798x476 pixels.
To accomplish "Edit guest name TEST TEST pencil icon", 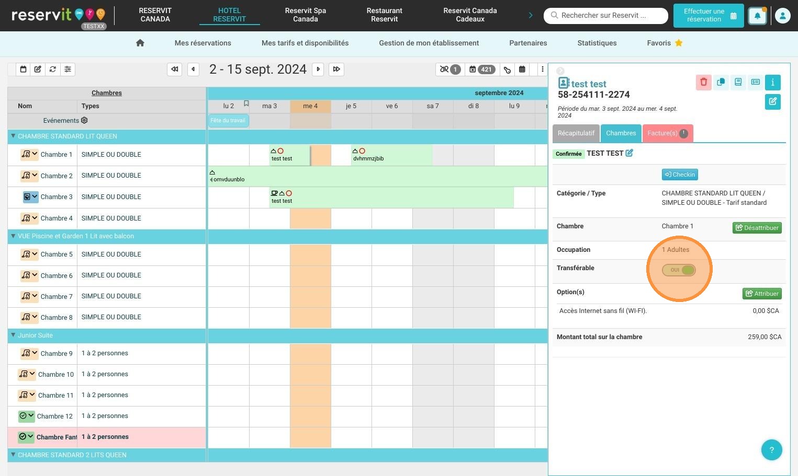I will click(x=630, y=153).
